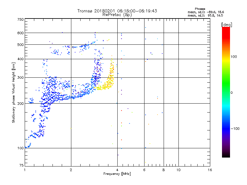Click the colorbar tick label '100'
The width and height of the screenshot is (247, 185).
(234, 57)
